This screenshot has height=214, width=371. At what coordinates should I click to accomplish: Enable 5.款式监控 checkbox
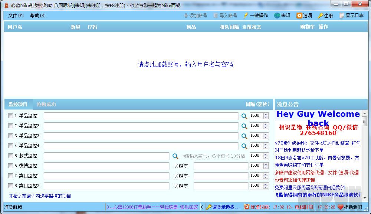(10, 156)
